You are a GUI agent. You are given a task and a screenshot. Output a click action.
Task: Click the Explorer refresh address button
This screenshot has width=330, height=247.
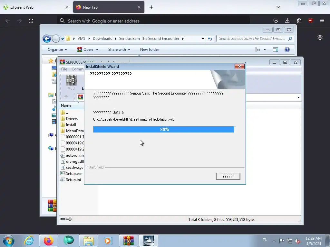tap(210, 39)
